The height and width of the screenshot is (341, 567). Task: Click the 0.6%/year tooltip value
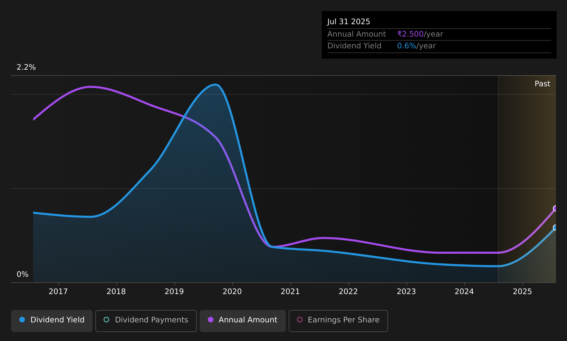click(x=416, y=46)
